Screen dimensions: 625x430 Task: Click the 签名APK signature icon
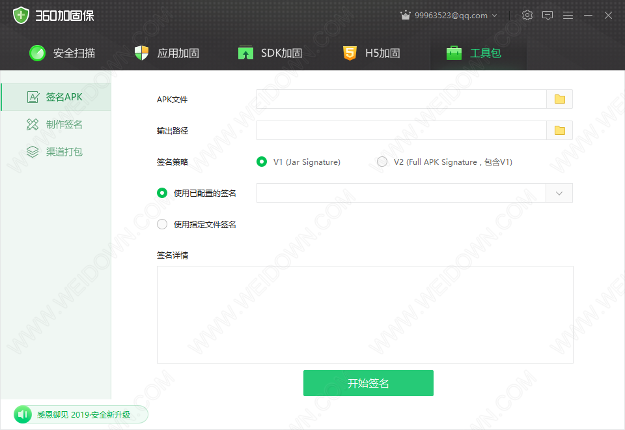pyautogui.click(x=33, y=97)
